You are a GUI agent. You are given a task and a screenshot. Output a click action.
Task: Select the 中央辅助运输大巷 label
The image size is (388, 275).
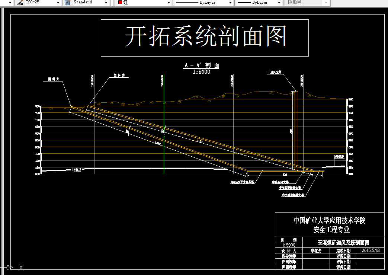[x=293, y=195]
